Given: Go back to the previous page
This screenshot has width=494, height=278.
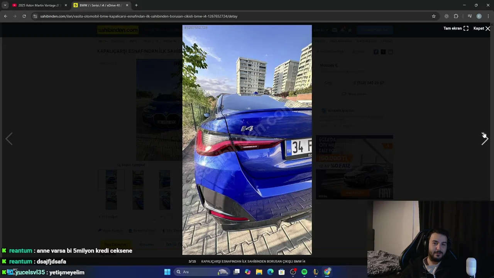Looking at the screenshot, I should [x=5, y=16].
